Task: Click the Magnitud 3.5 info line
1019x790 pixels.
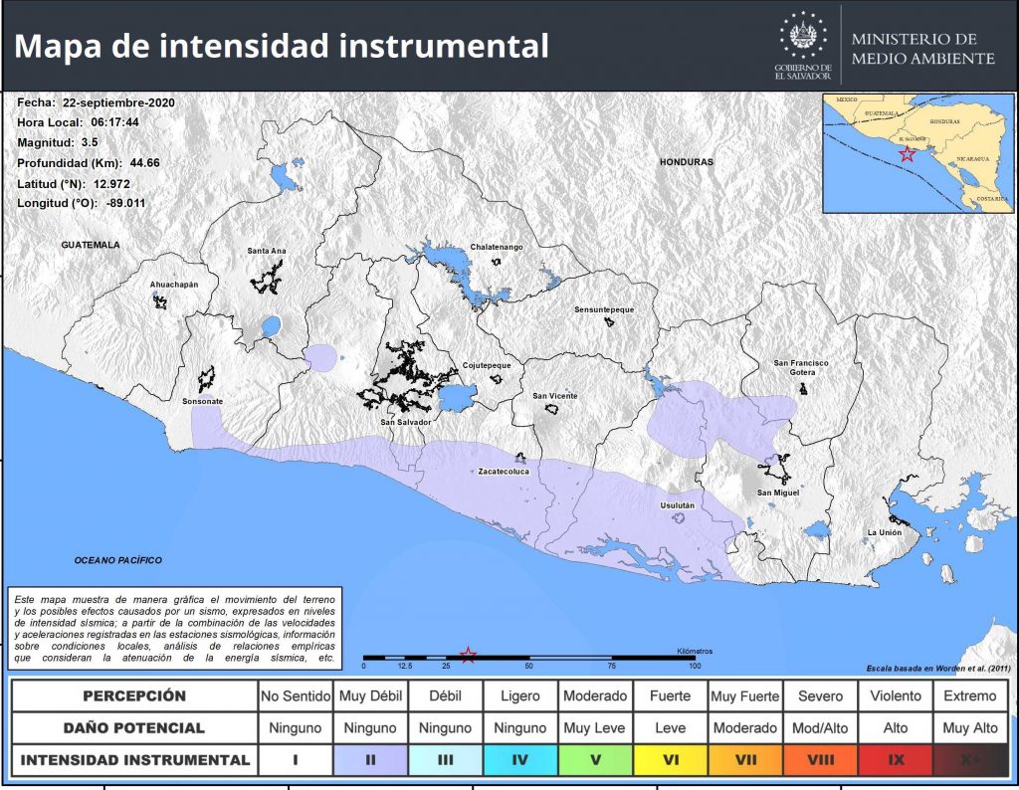Action: click(58, 143)
